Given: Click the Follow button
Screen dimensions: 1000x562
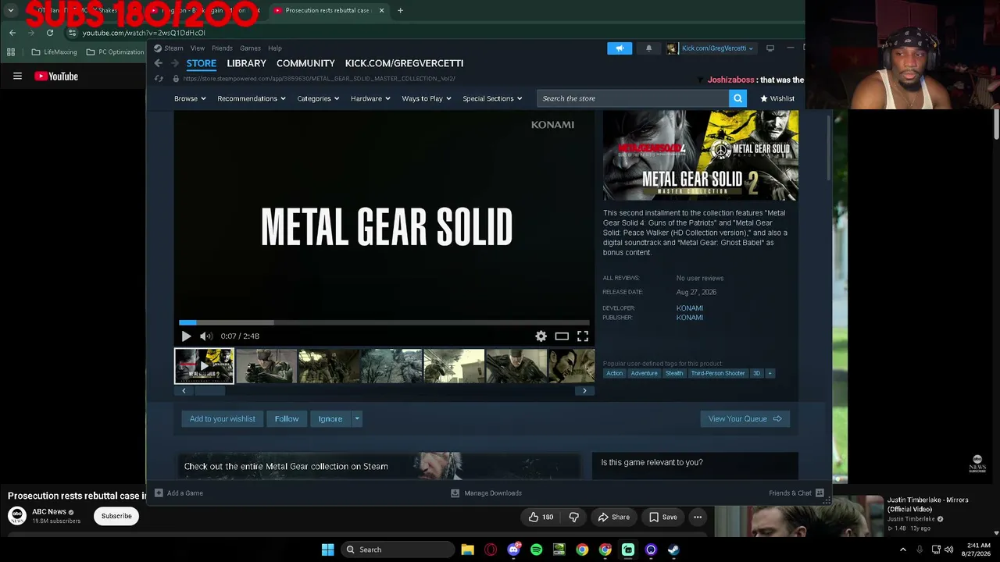Looking at the screenshot, I should point(287,419).
